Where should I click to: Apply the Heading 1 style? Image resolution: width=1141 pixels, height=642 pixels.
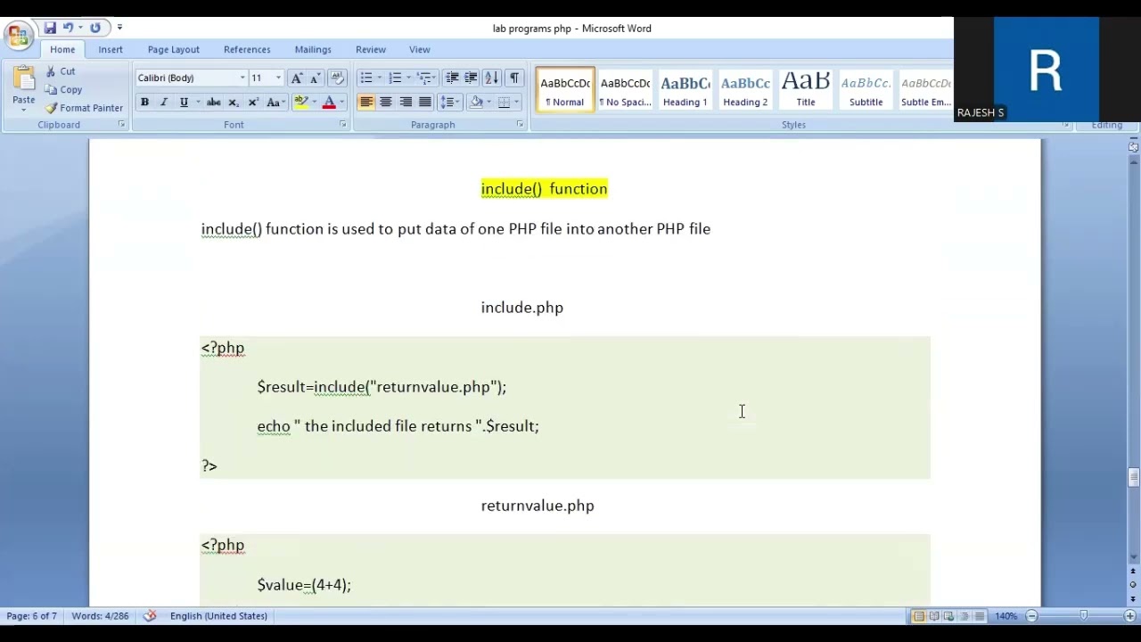pyautogui.click(x=685, y=89)
